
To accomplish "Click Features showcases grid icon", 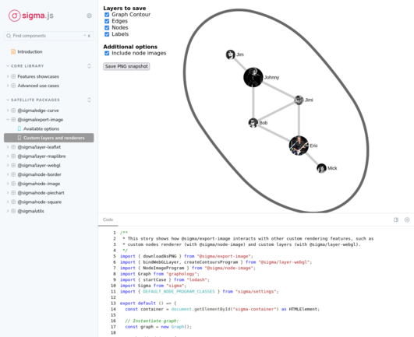I will (13, 76).
